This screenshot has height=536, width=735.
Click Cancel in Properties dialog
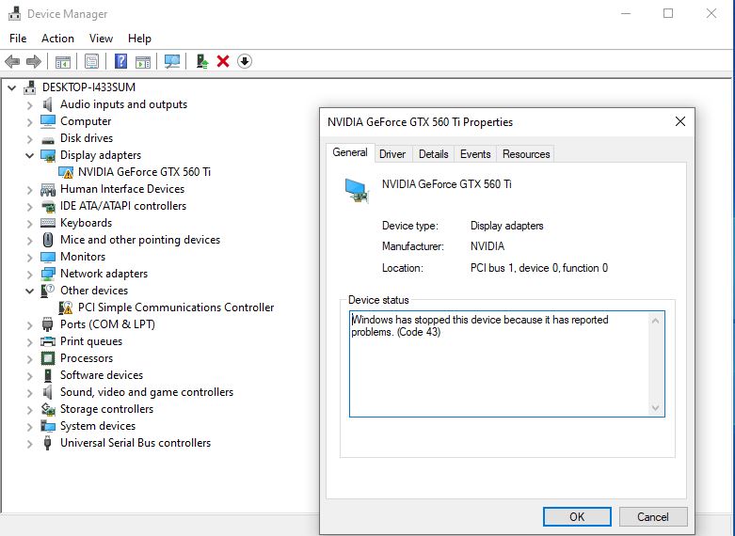click(x=653, y=517)
